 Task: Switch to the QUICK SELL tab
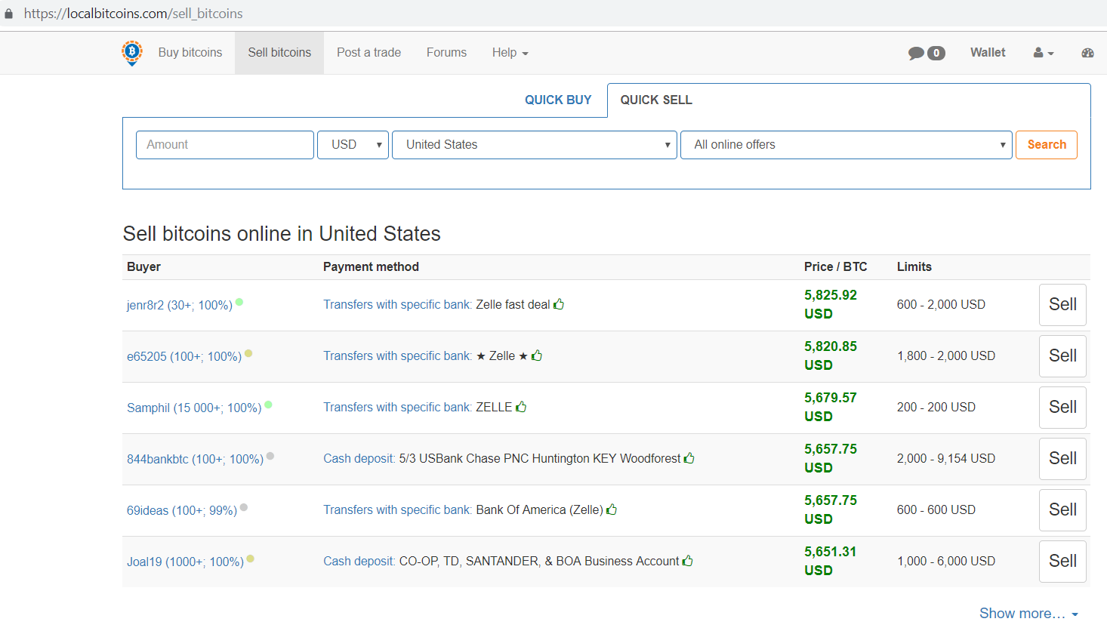pos(656,100)
